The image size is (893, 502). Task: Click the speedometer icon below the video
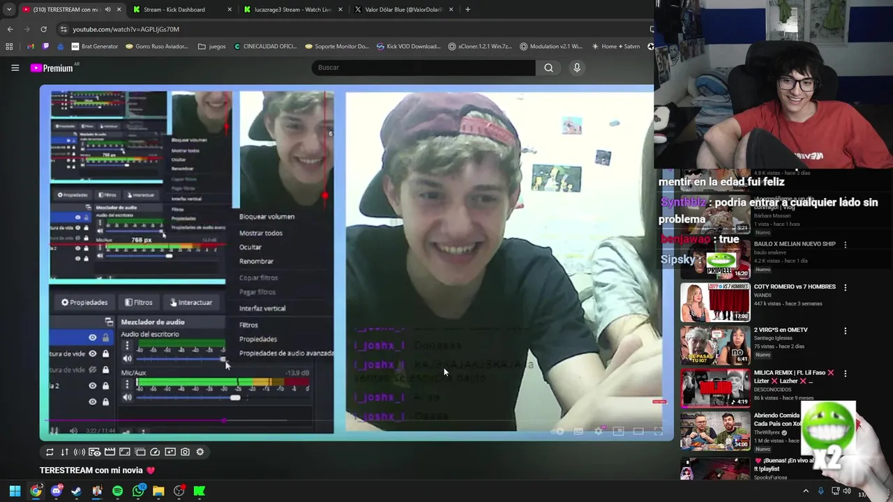(x=155, y=452)
